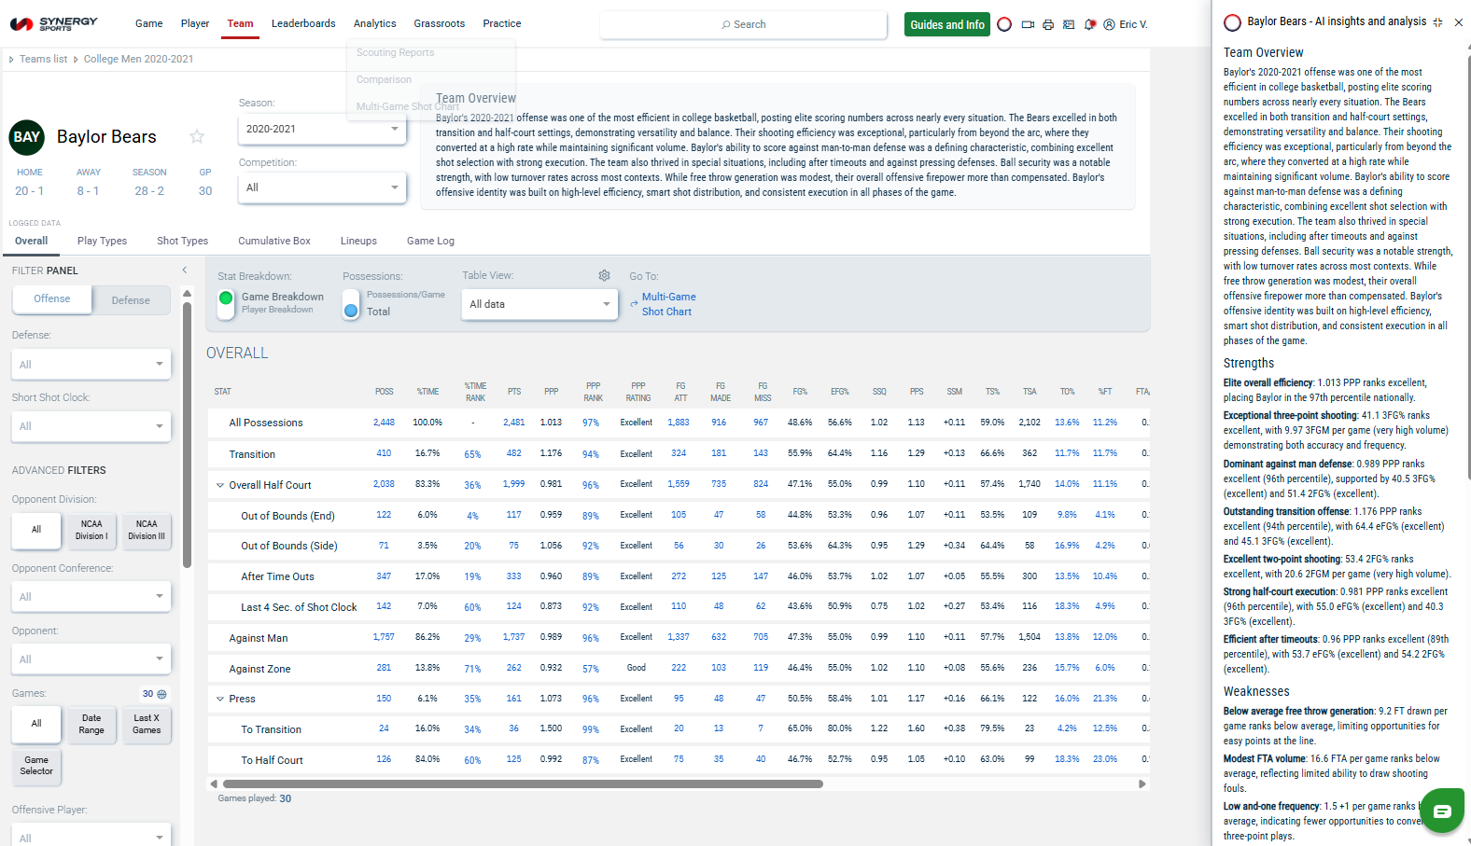Click the scrollbar left arrow under the table
This screenshot has height=846, width=1471.
click(x=214, y=784)
